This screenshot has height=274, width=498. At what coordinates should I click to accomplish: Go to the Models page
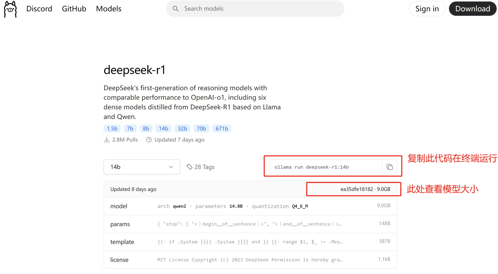point(109,9)
